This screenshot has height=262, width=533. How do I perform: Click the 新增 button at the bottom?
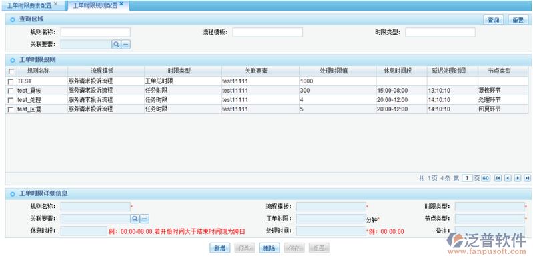tap(220, 248)
